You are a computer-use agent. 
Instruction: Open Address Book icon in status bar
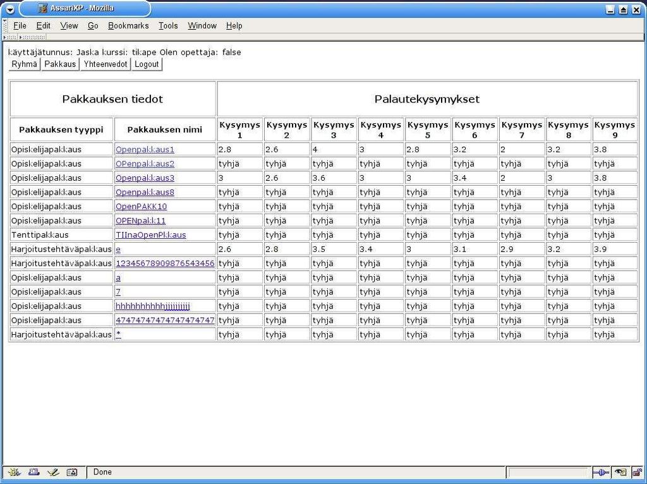[x=72, y=472]
